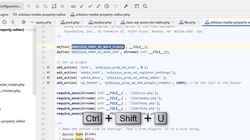Click the $links parameter on line 45
The height and width of the screenshot is (140, 250).
point(90,134)
